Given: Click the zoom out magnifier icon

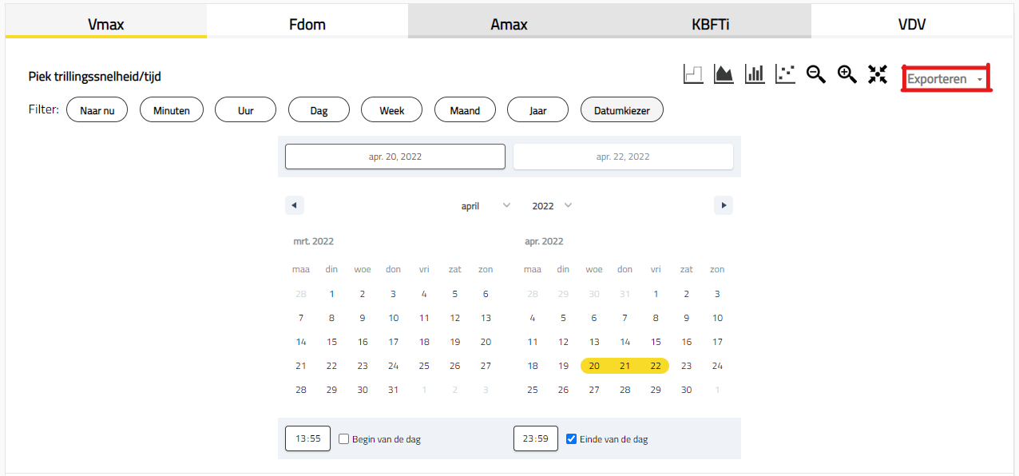Looking at the screenshot, I should [815, 74].
